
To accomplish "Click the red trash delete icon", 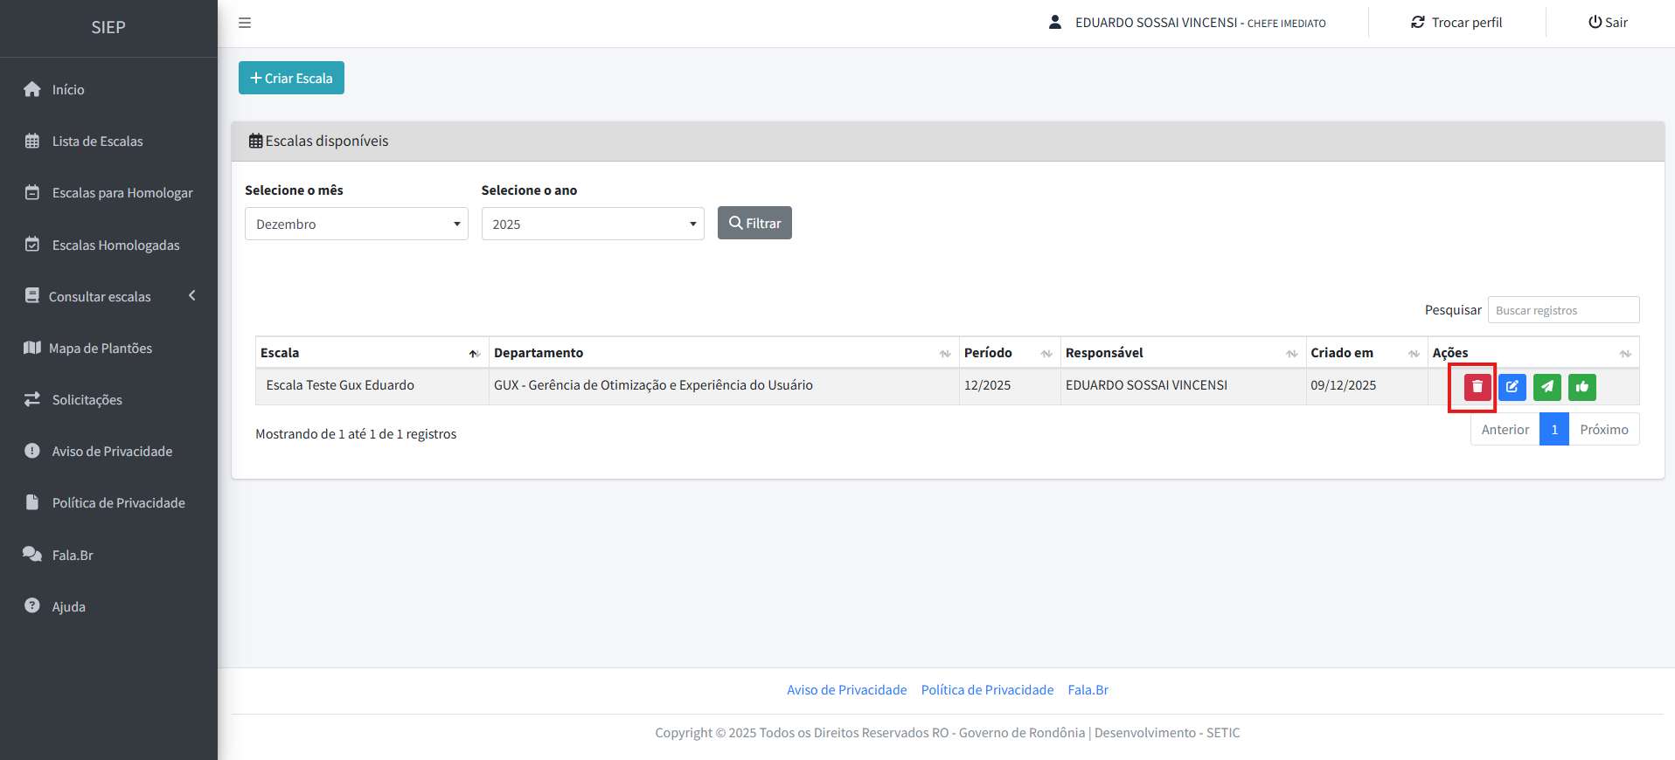I will pos(1477,387).
